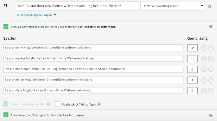Edit the 'Es gibt keine Möglichkeiten' column field

(x=93, y=48)
